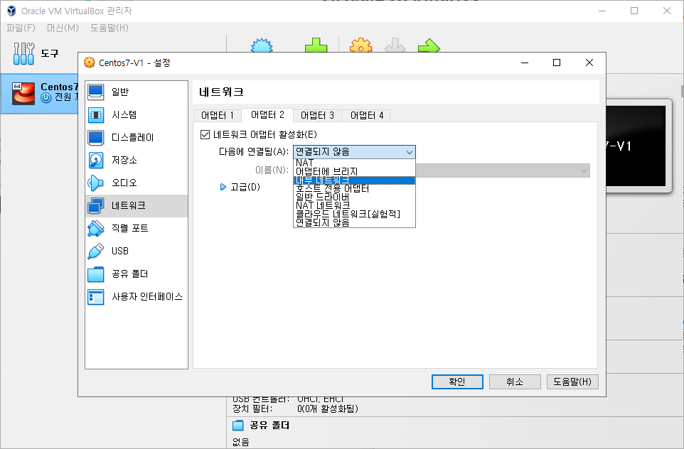
Task: Switch to the 어댑터 3 tab
Action: (x=318, y=116)
